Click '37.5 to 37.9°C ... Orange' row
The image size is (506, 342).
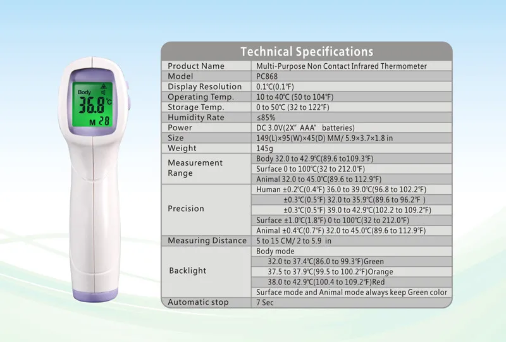tap(352, 272)
